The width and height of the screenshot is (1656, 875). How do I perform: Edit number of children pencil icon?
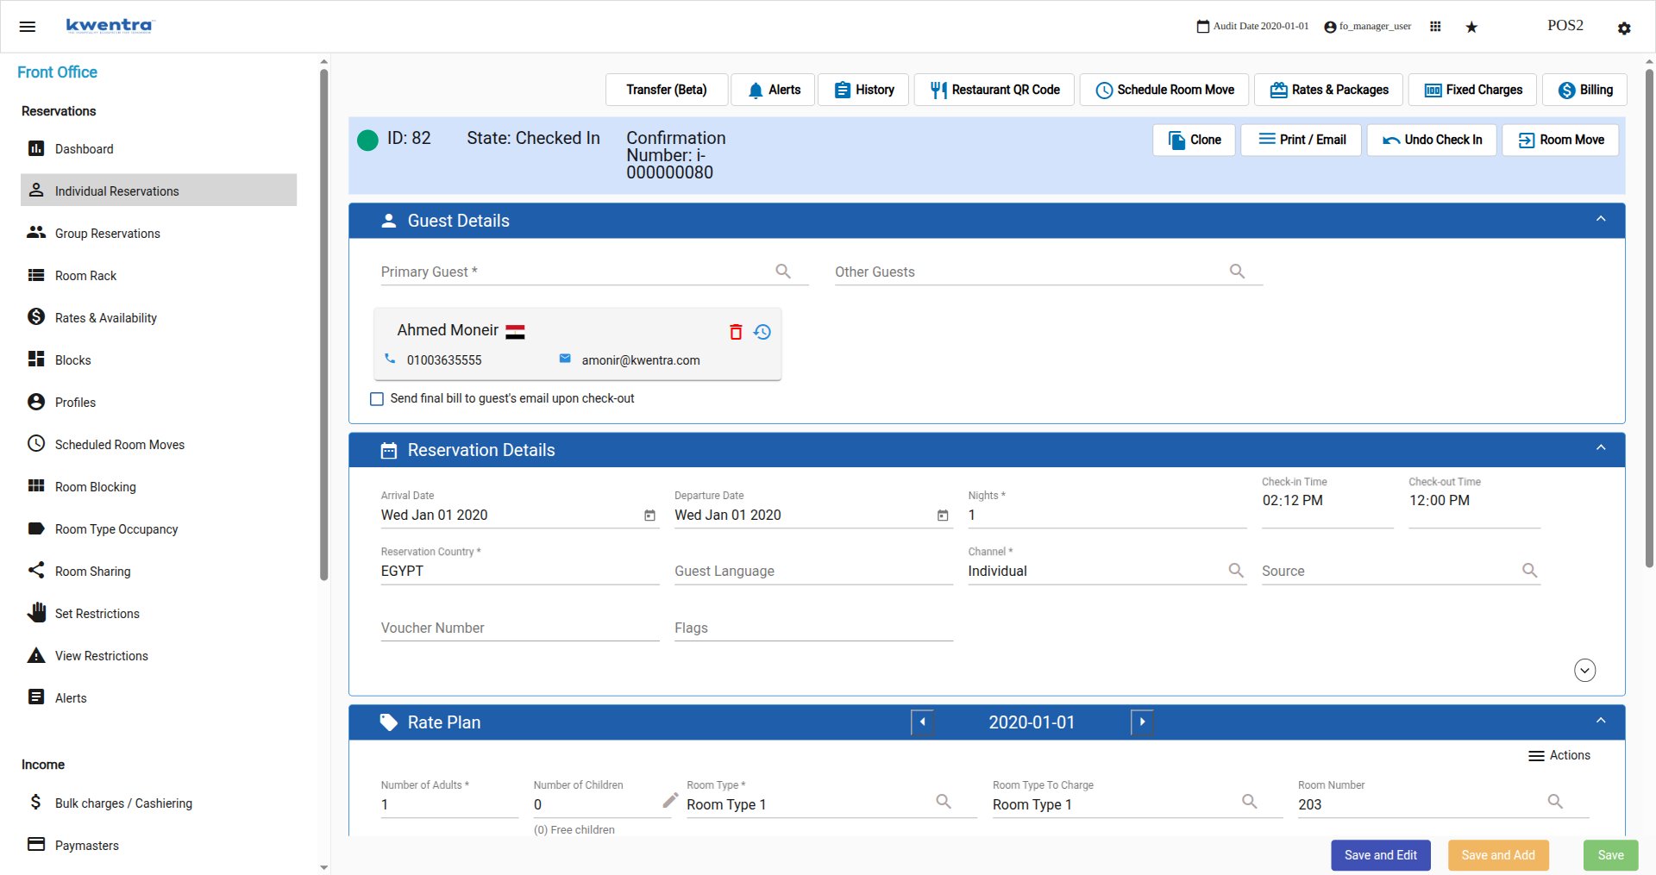click(670, 801)
